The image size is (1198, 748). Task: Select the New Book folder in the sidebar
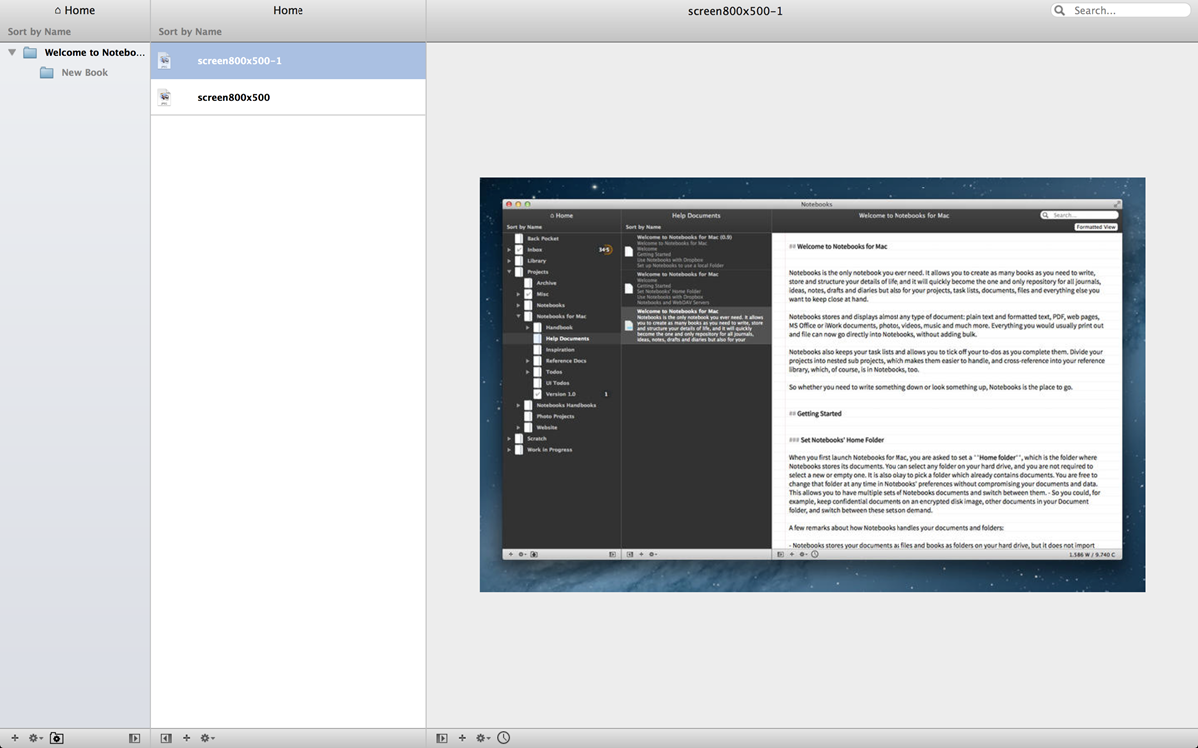pos(84,73)
